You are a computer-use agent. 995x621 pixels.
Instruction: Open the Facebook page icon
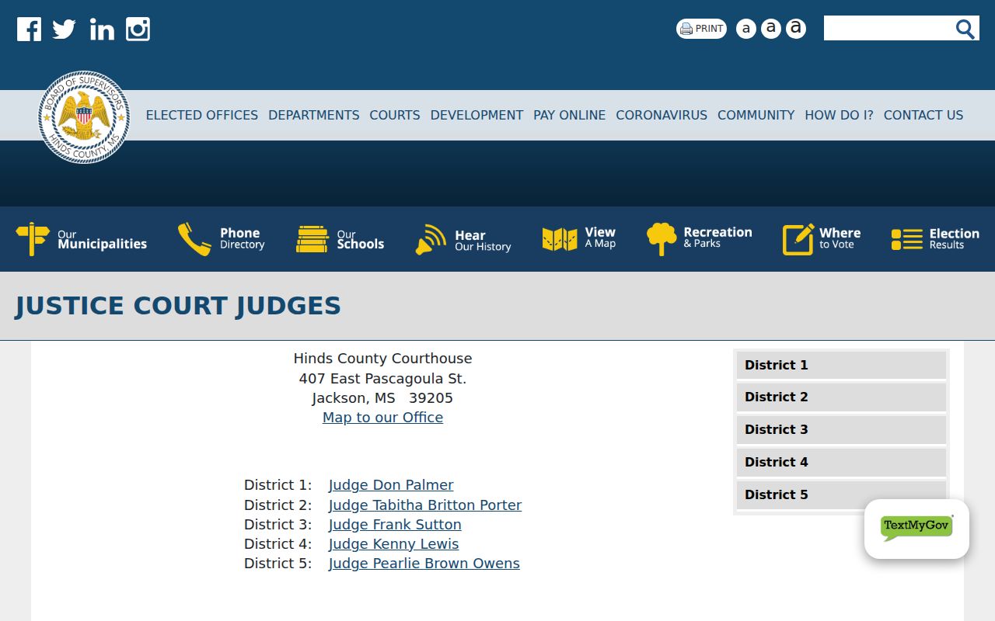pos(30,29)
